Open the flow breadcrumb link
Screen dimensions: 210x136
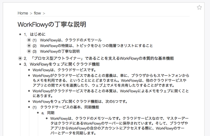coord(37,13)
